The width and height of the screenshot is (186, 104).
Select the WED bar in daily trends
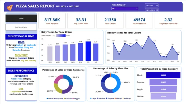pos(73,53)
